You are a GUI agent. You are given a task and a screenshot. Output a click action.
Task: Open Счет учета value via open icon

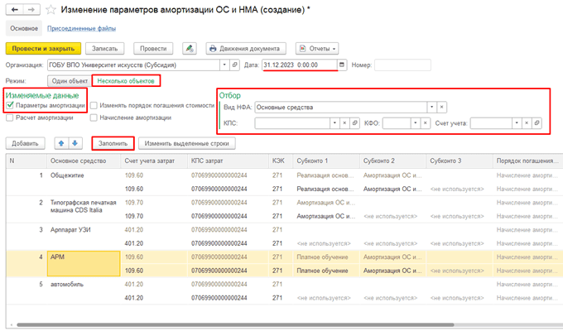[x=537, y=123]
